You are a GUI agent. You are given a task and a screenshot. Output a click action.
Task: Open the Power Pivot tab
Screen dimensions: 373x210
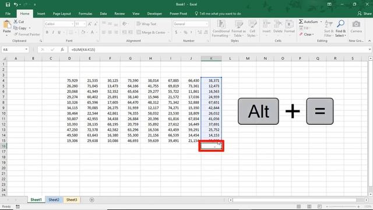click(178, 13)
